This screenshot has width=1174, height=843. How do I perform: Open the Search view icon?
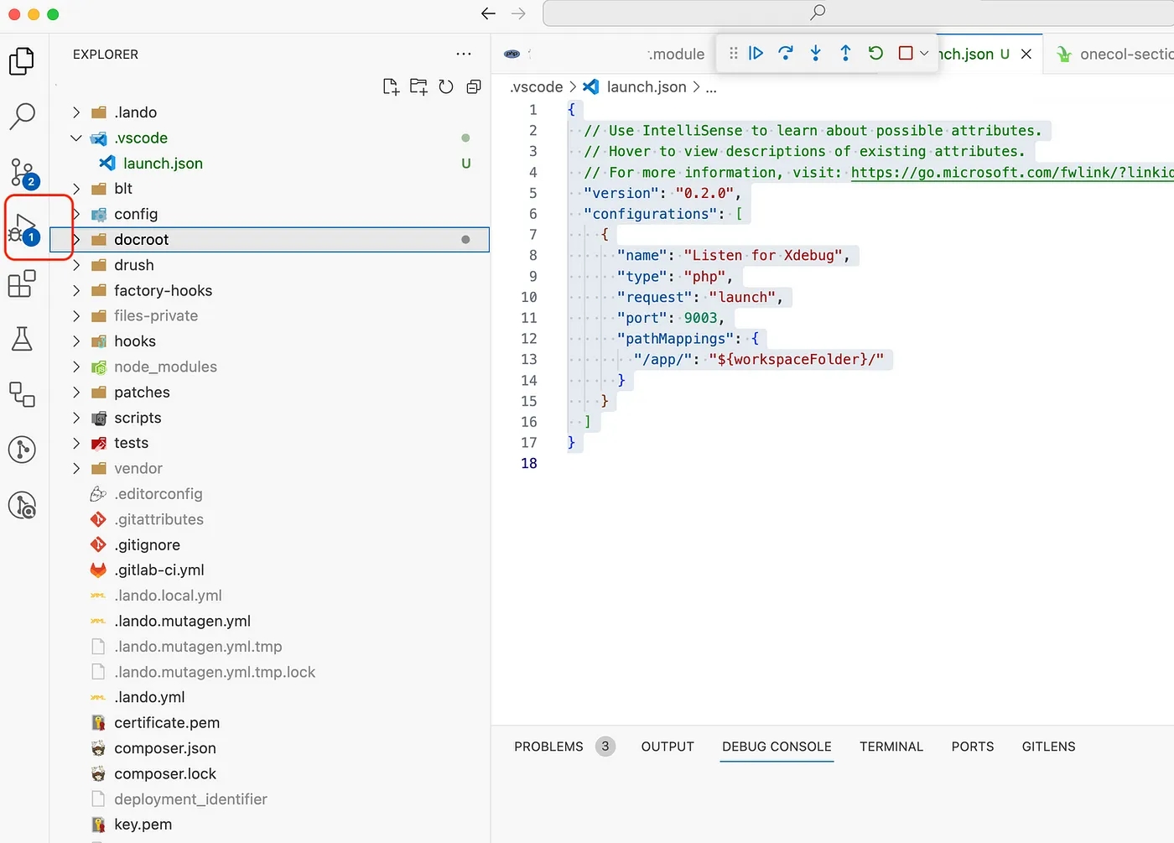coord(22,117)
